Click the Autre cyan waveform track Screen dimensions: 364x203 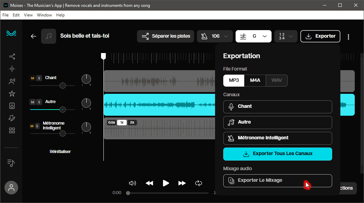pos(159,105)
